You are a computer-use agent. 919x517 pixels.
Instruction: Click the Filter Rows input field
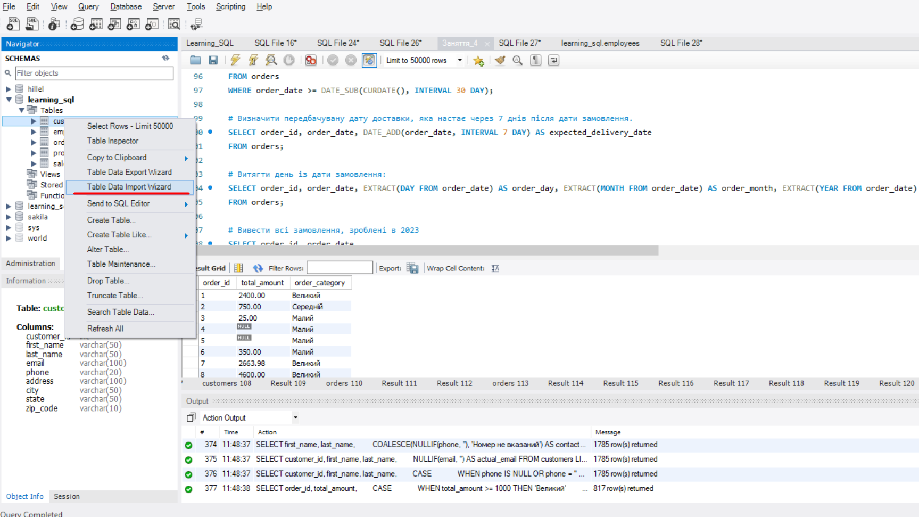[340, 267]
